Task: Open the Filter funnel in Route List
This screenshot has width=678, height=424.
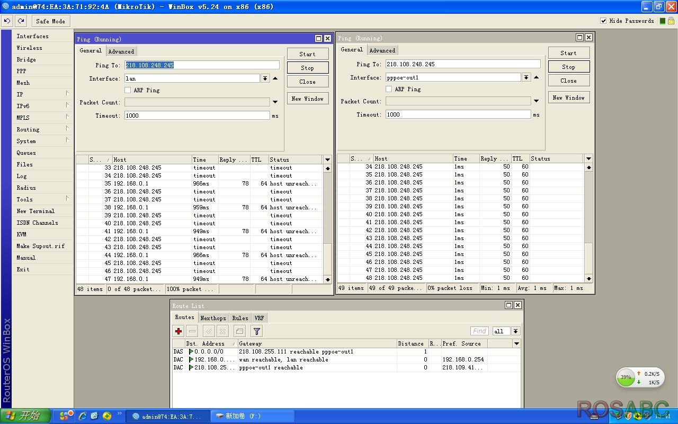Action: tap(257, 331)
